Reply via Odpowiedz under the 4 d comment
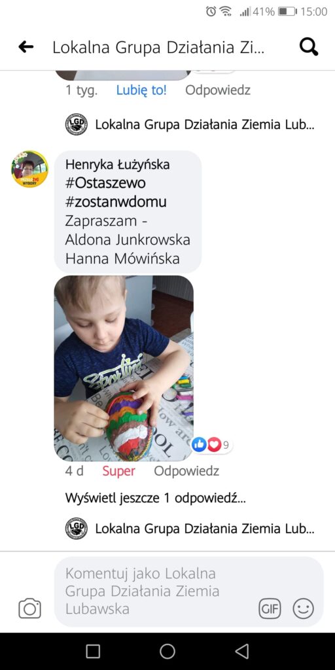Image resolution: width=335 pixels, height=670 pixels. pyautogui.click(x=186, y=471)
